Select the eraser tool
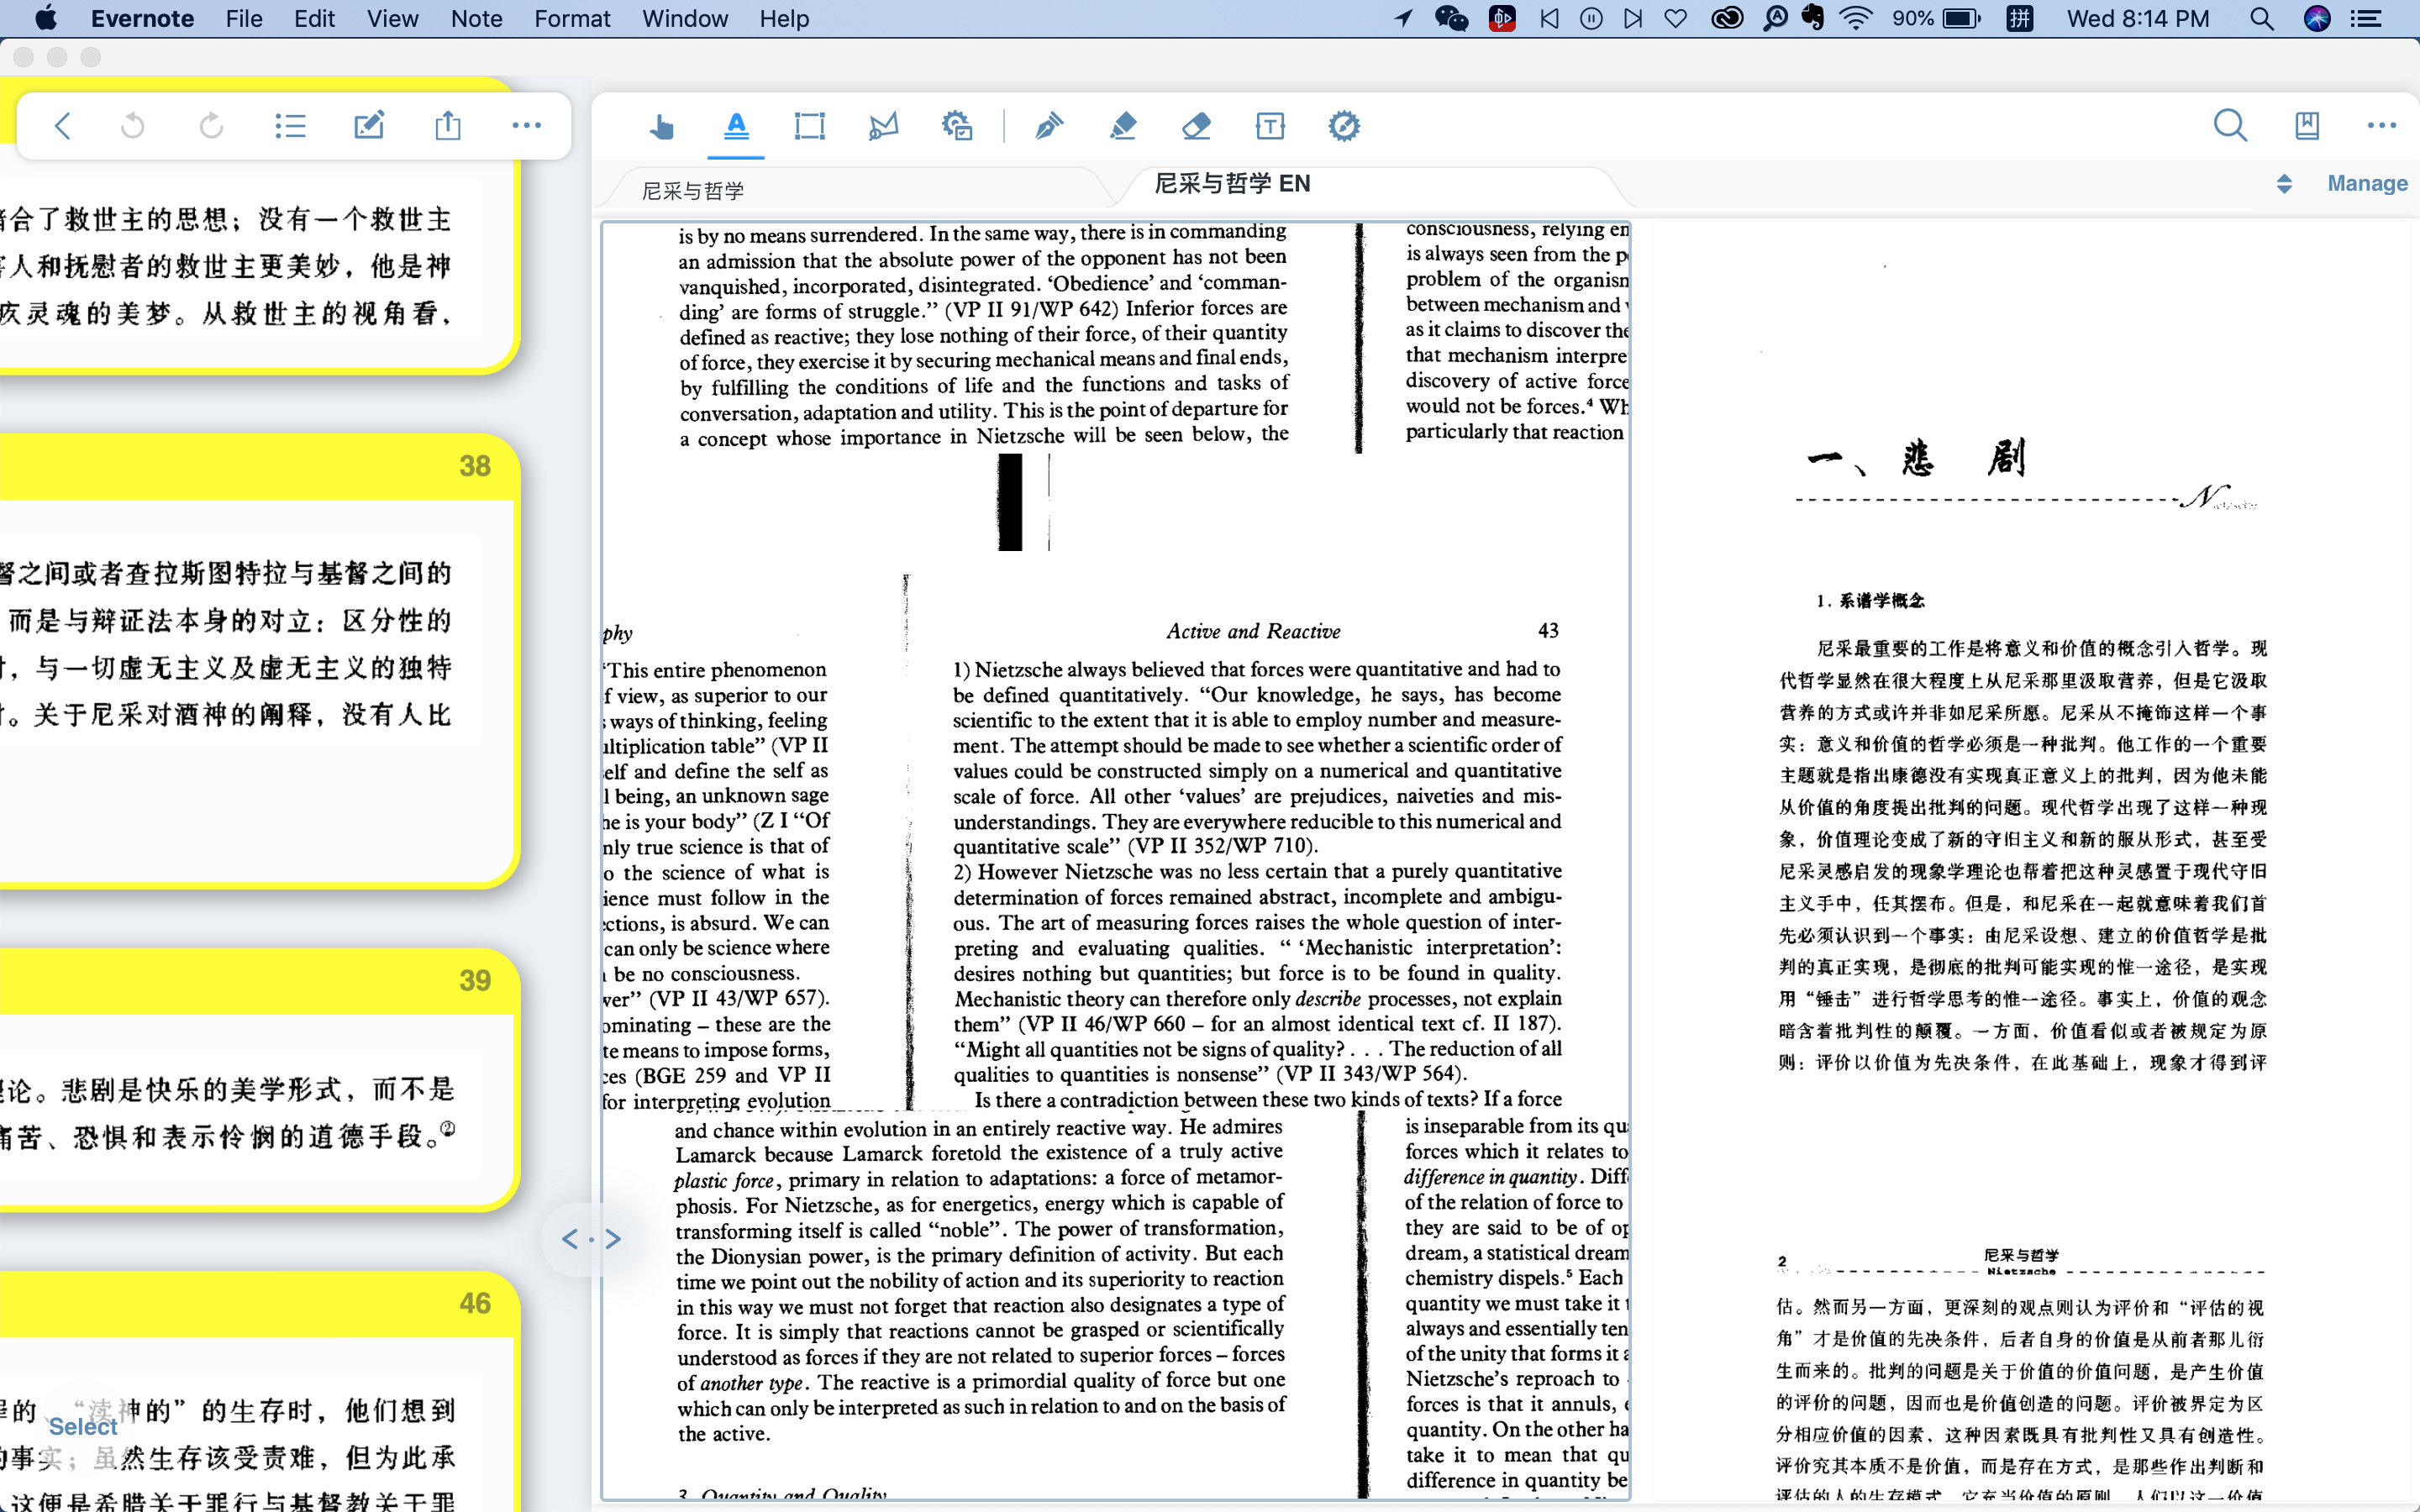Image resolution: width=2420 pixels, height=1512 pixels. [1197, 126]
